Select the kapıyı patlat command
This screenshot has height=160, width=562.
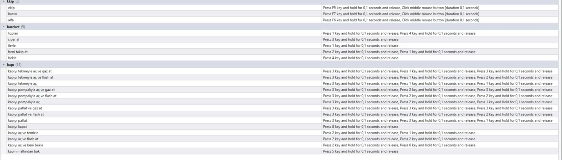coord(18,120)
